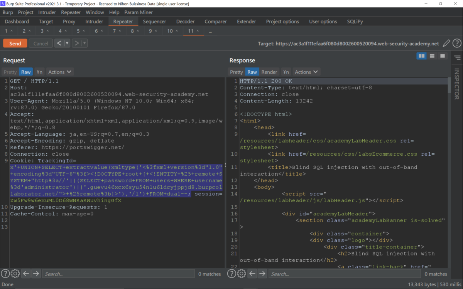463x289 pixels.
Task: Open the Project menu
Action: pos(26,12)
